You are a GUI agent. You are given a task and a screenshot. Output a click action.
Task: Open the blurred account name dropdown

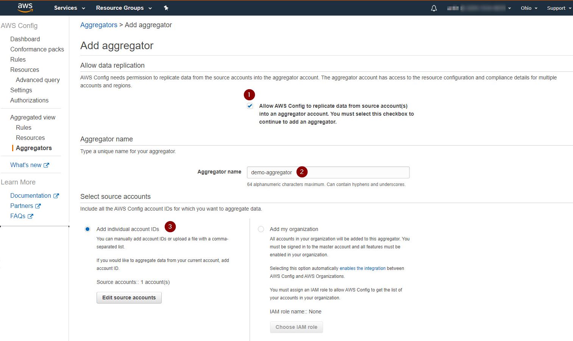tap(479, 8)
